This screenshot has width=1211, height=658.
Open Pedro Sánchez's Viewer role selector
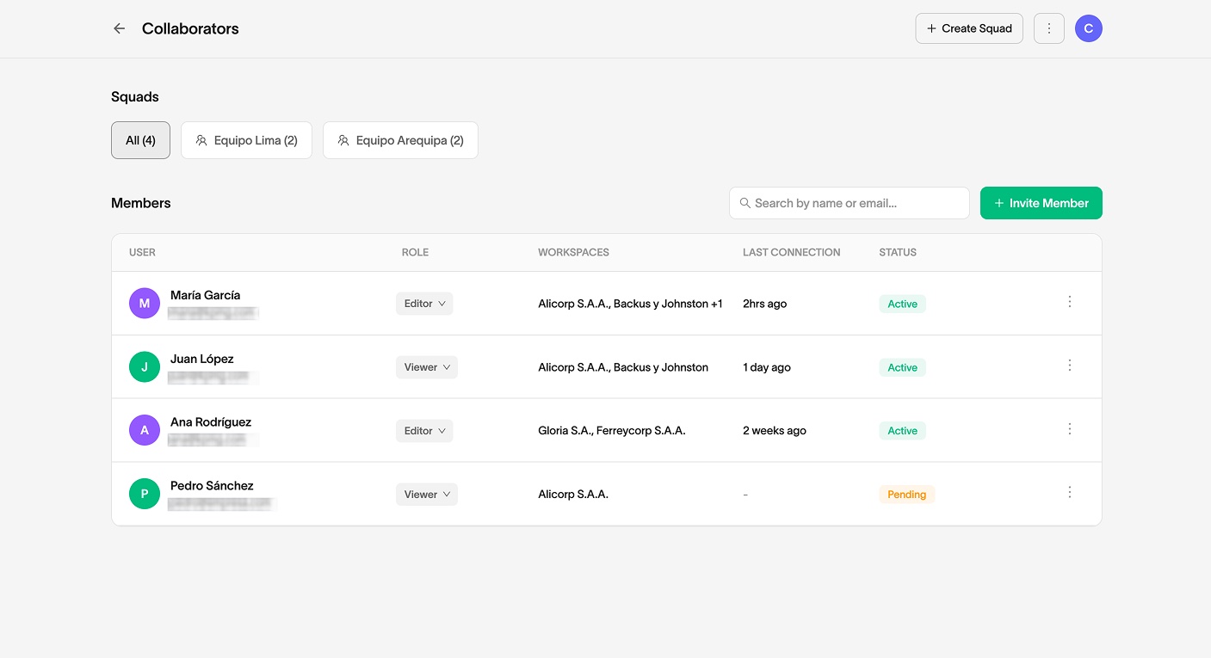coord(426,494)
